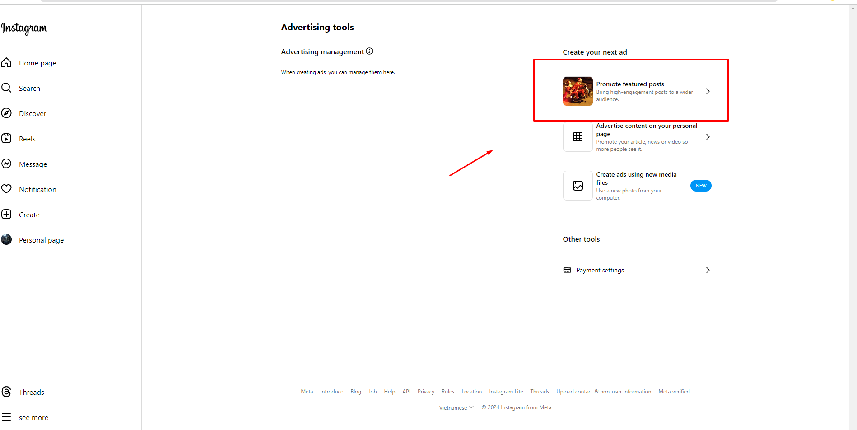The height and width of the screenshot is (430, 857).
Task: Open the Instagram Lite footer link
Action: 506,392
